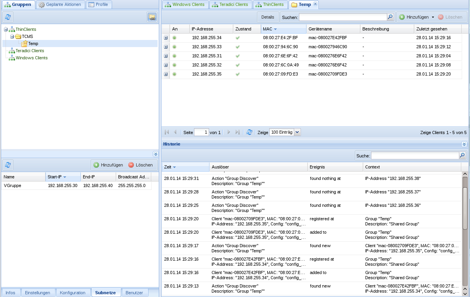Click the search magnifier next to Suchen field
470x297 pixels.
[390, 17]
